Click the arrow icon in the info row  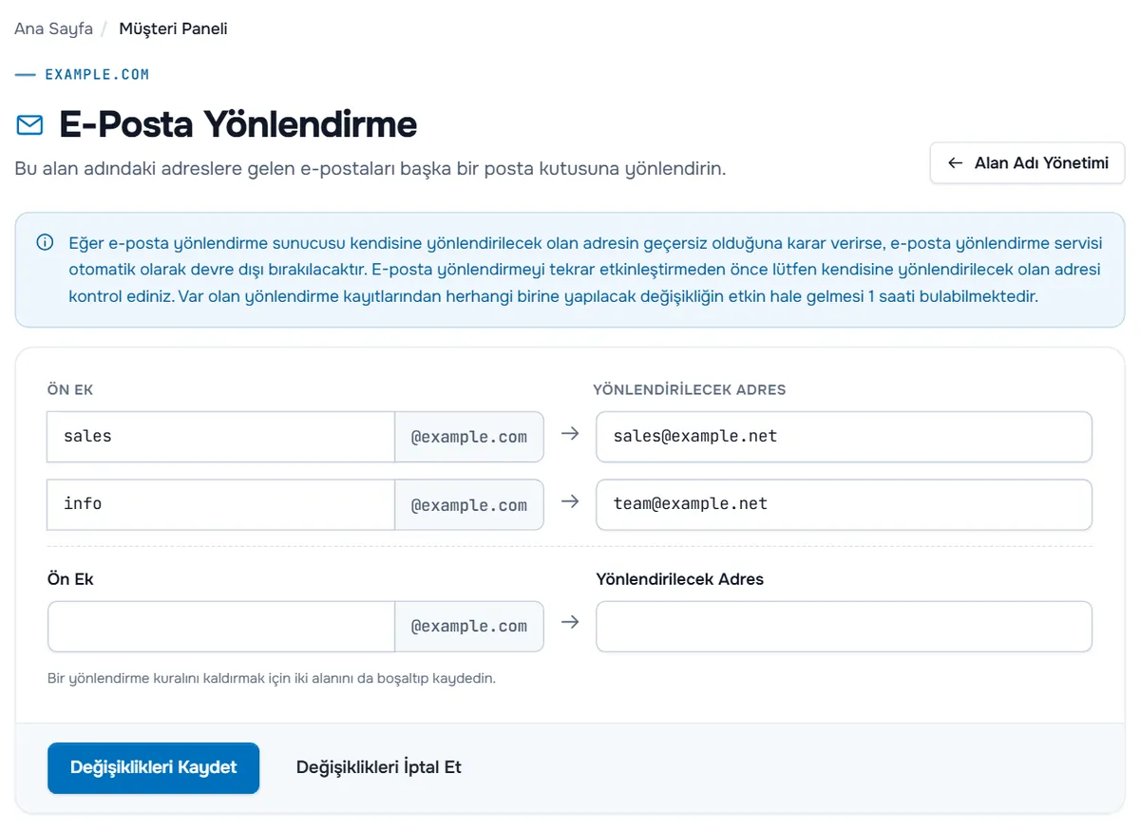click(570, 501)
